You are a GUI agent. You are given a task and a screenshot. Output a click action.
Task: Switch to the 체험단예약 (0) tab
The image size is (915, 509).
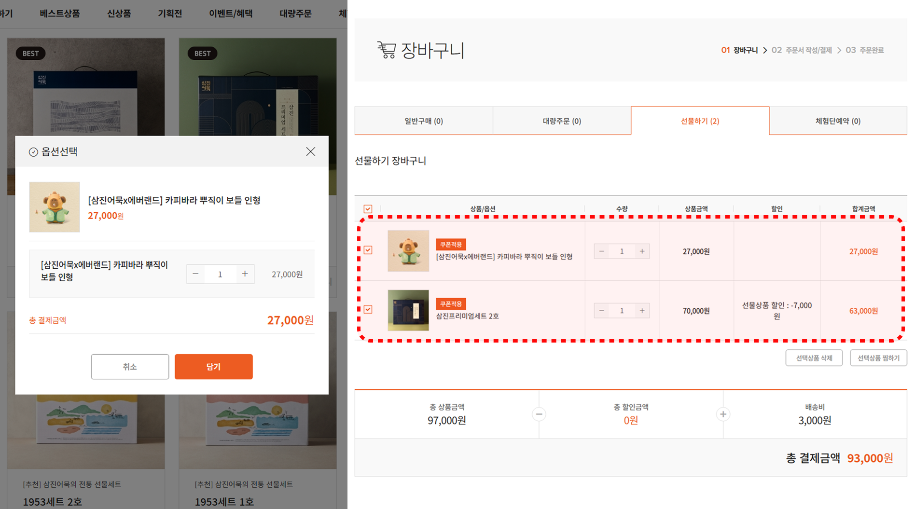pos(839,121)
